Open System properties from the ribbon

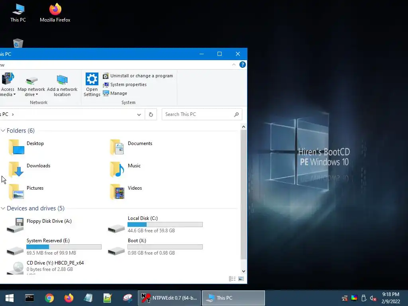click(x=125, y=84)
